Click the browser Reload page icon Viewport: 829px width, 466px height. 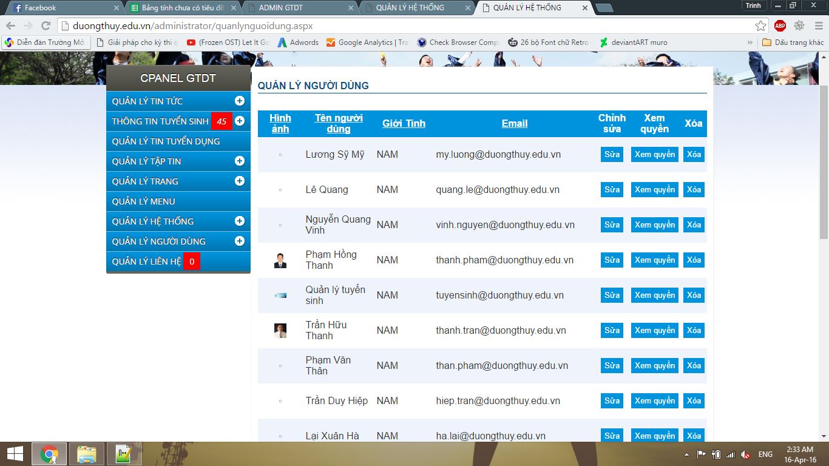coord(46,25)
